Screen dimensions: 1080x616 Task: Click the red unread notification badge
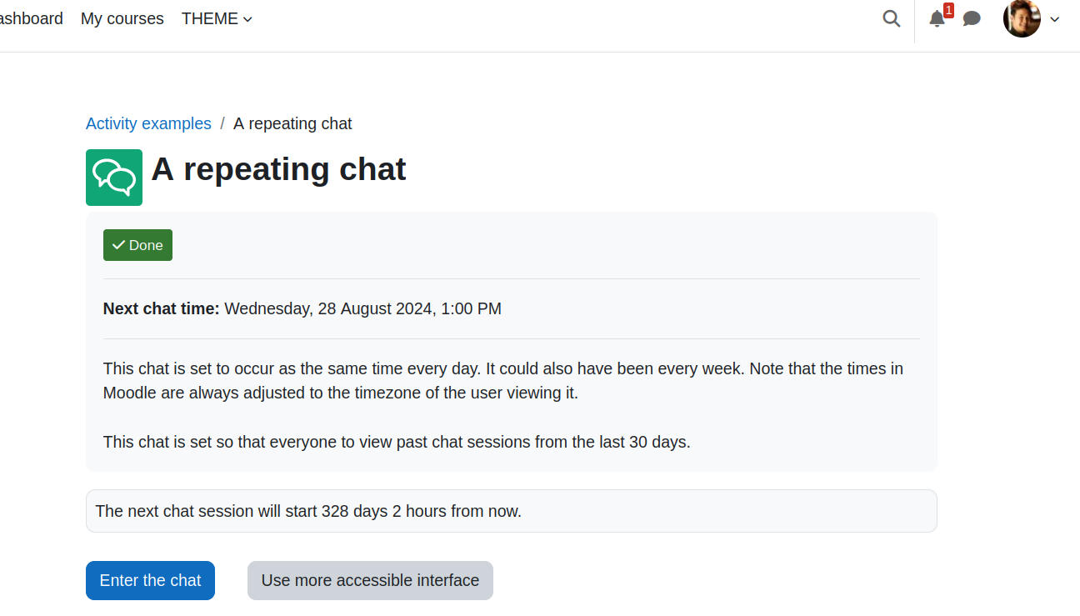[x=948, y=10]
